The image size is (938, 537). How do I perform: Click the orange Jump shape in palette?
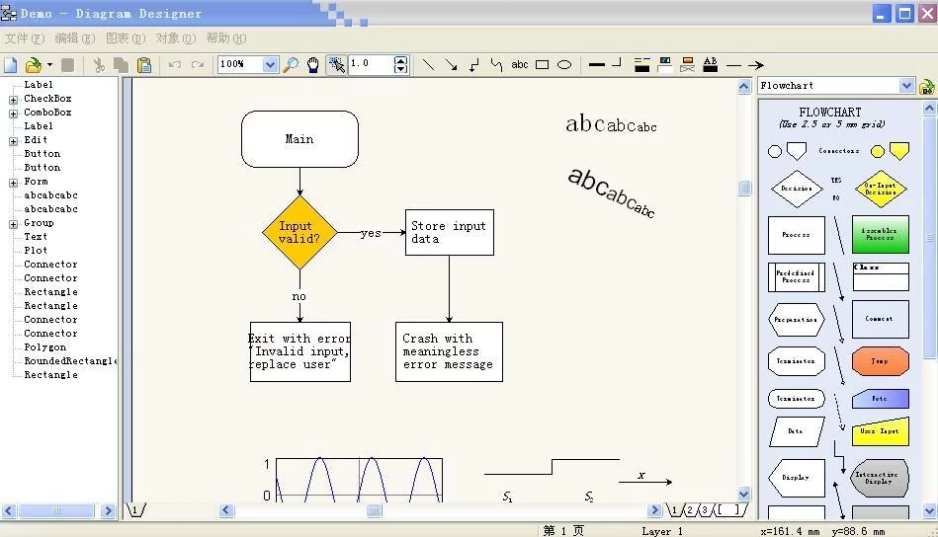[x=880, y=361]
